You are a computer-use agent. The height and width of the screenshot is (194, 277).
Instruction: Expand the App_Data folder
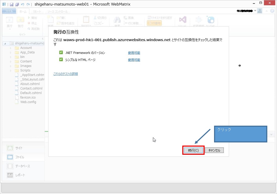coord(10,53)
